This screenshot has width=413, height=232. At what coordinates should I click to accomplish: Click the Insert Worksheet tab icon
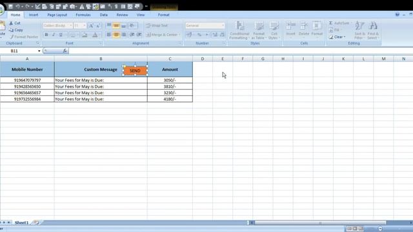[x=36, y=222]
